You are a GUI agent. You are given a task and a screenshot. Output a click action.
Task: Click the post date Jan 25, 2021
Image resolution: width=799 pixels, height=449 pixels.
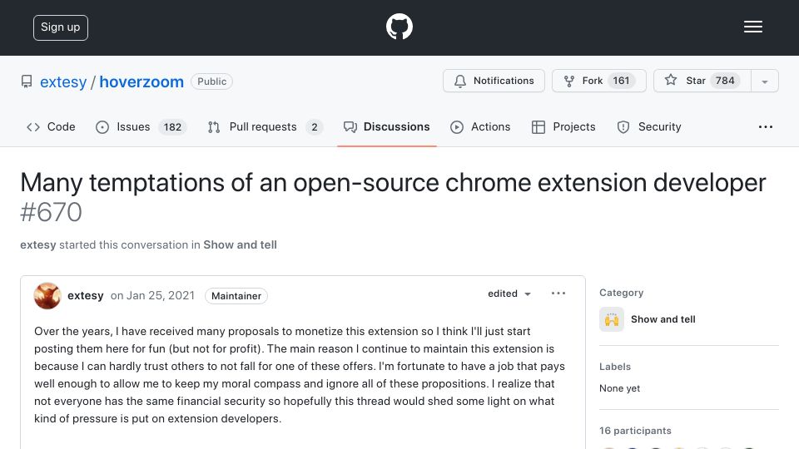pos(161,296)
